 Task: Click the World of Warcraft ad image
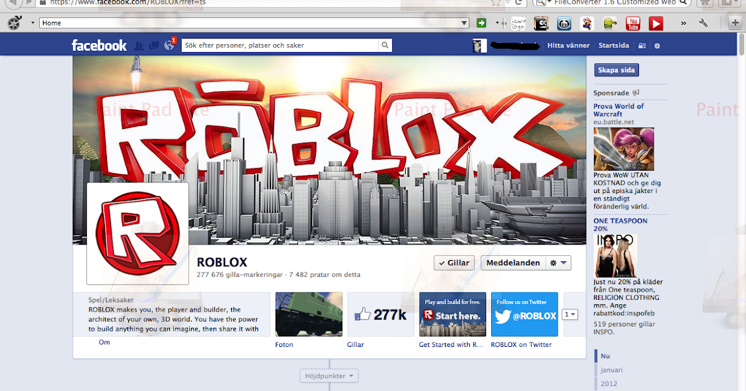[624, 149]
